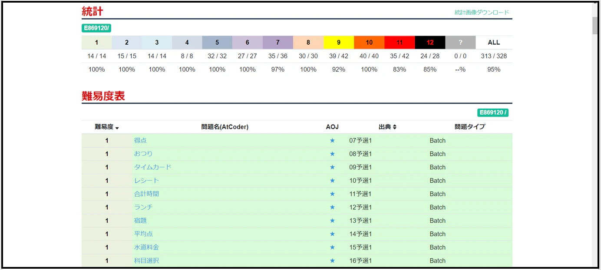Click the AOJ star for タイムカード
601x270 pixels.
coord(332,167)
